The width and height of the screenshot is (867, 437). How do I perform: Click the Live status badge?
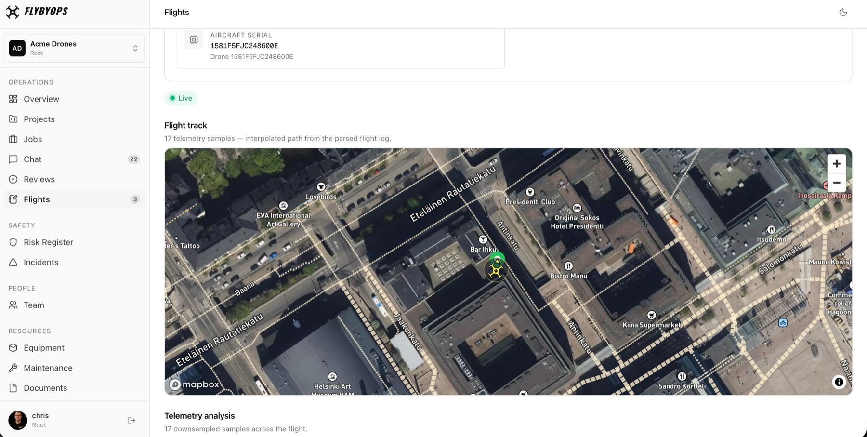[x=181, y=98]
